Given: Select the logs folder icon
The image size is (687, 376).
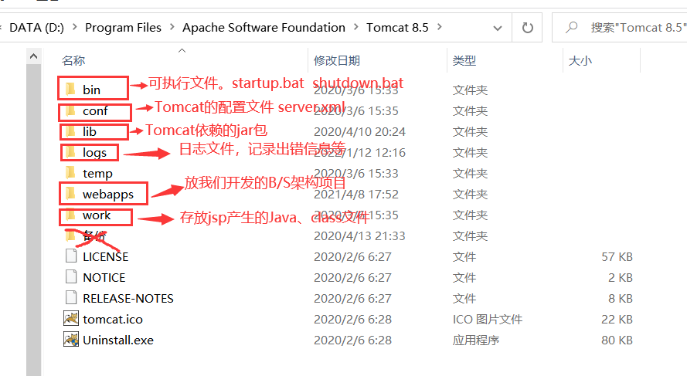Looking at the screenshot, I should pyautogui.click(x=70, y=152).
